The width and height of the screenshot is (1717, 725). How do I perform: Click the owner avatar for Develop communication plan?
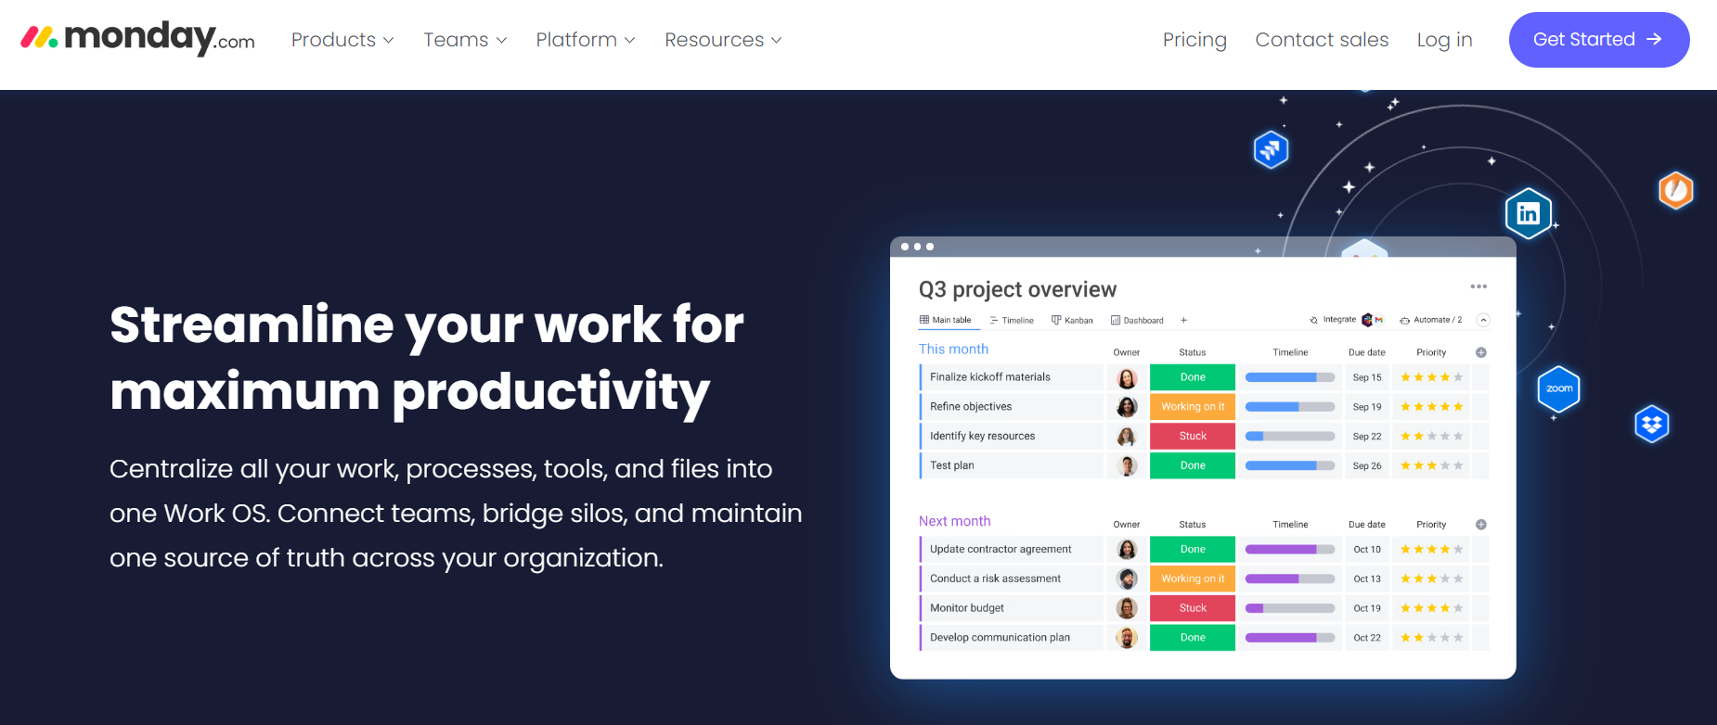pyautogui.click(x=1127, y=638)
